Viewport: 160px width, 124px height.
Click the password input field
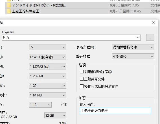tap(115, 111)
